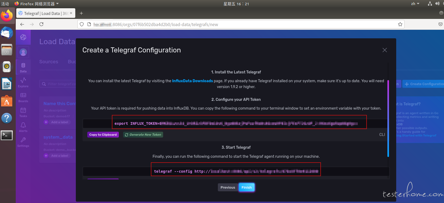Click the Filter telegraf configurations search field
The width and height of the screenshot is (444, 203).
[58, 84]
